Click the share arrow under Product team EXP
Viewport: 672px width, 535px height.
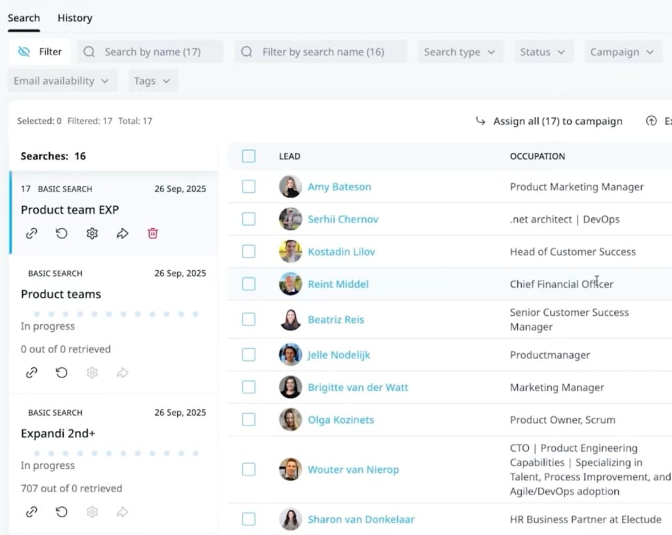click(x=122, y=234)
